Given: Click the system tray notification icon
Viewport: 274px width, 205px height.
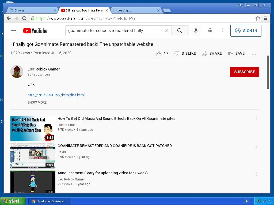Looking at the screenshot, I should click(x=259, y=201).
